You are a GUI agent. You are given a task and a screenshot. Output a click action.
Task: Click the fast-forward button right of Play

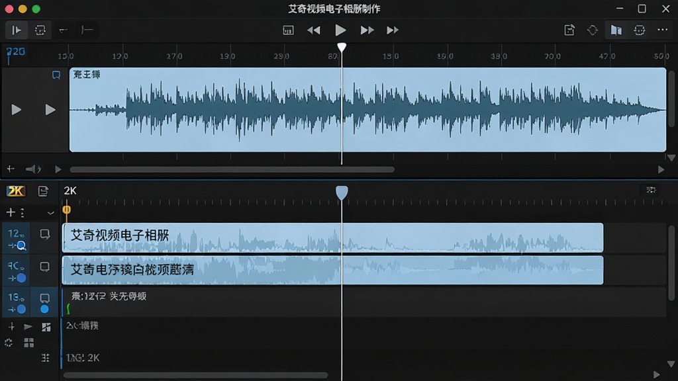[x=367, y=30]
